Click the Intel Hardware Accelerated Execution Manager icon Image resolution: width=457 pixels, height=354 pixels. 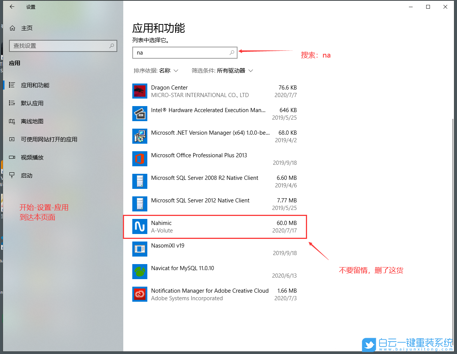[139, 114]
